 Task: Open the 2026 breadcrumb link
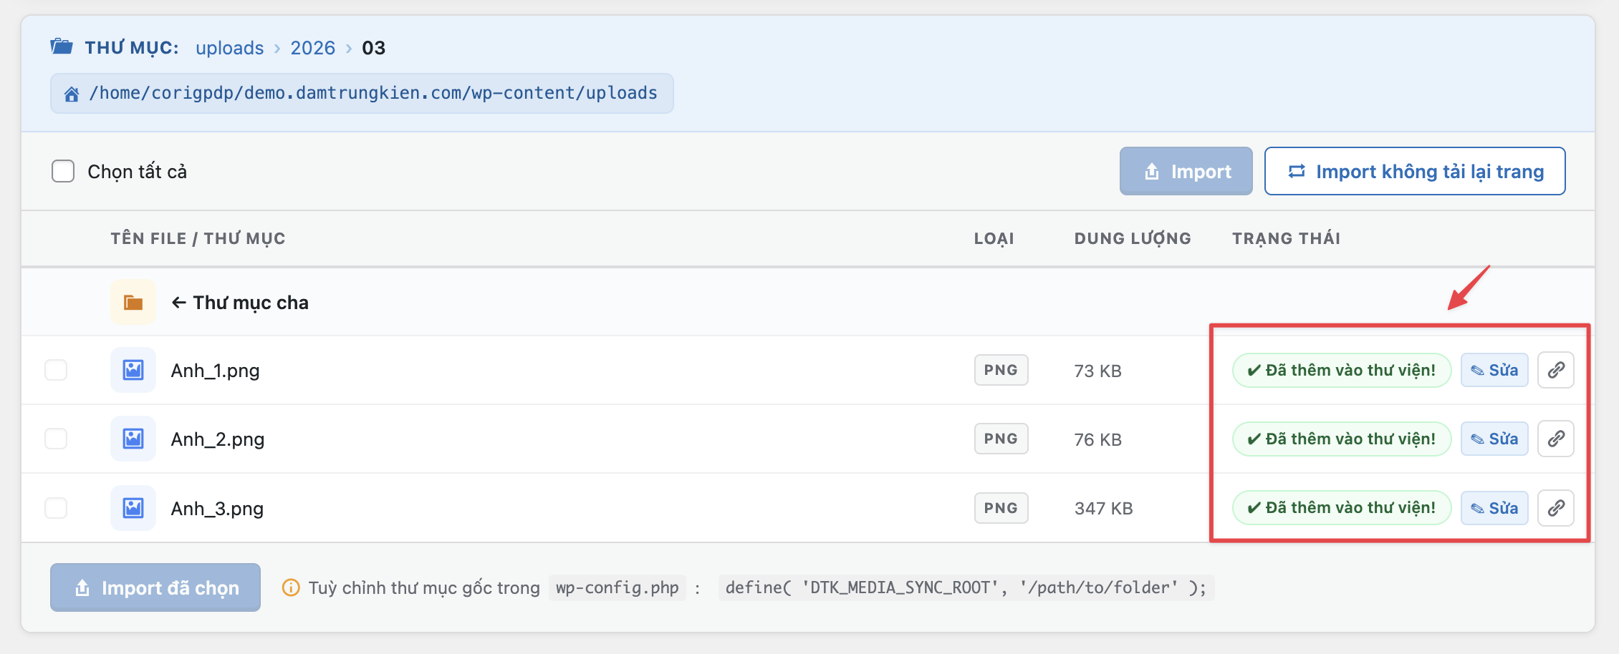coord(312,47)
